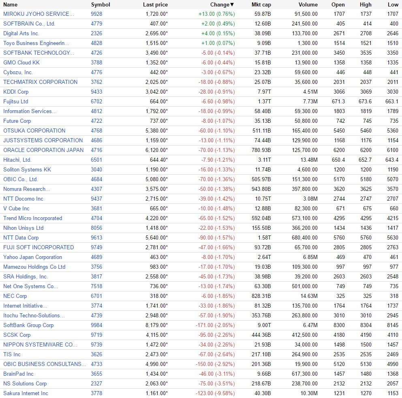Open Information Services company link
402x398 pixels.
30,111
